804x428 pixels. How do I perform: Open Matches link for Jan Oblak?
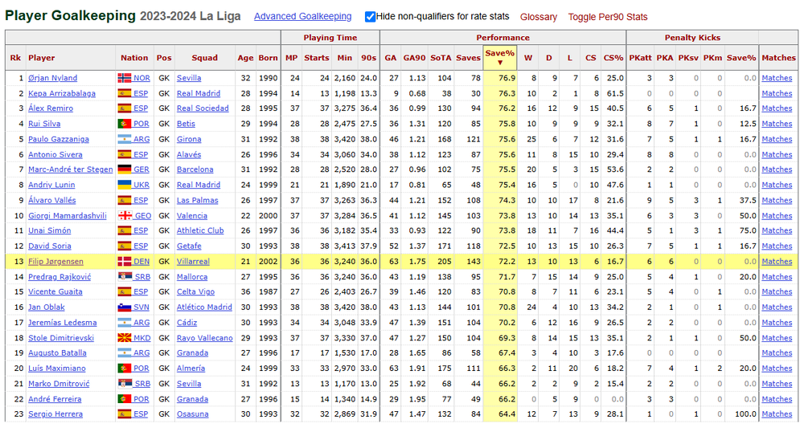[x=777, y=308]
